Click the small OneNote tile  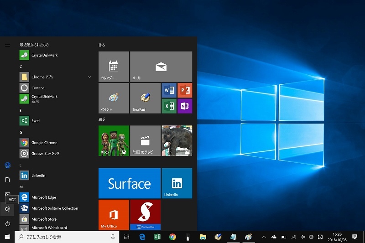click(185, 106)
